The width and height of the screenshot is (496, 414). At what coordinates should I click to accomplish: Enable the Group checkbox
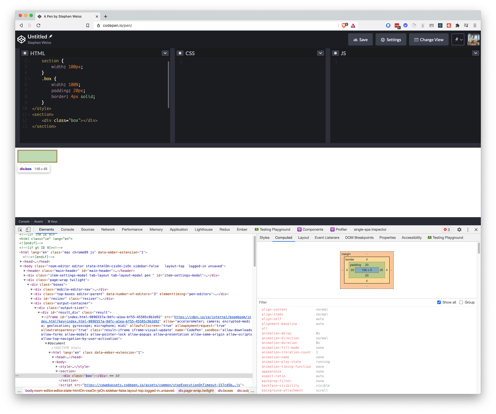(461, 302)
